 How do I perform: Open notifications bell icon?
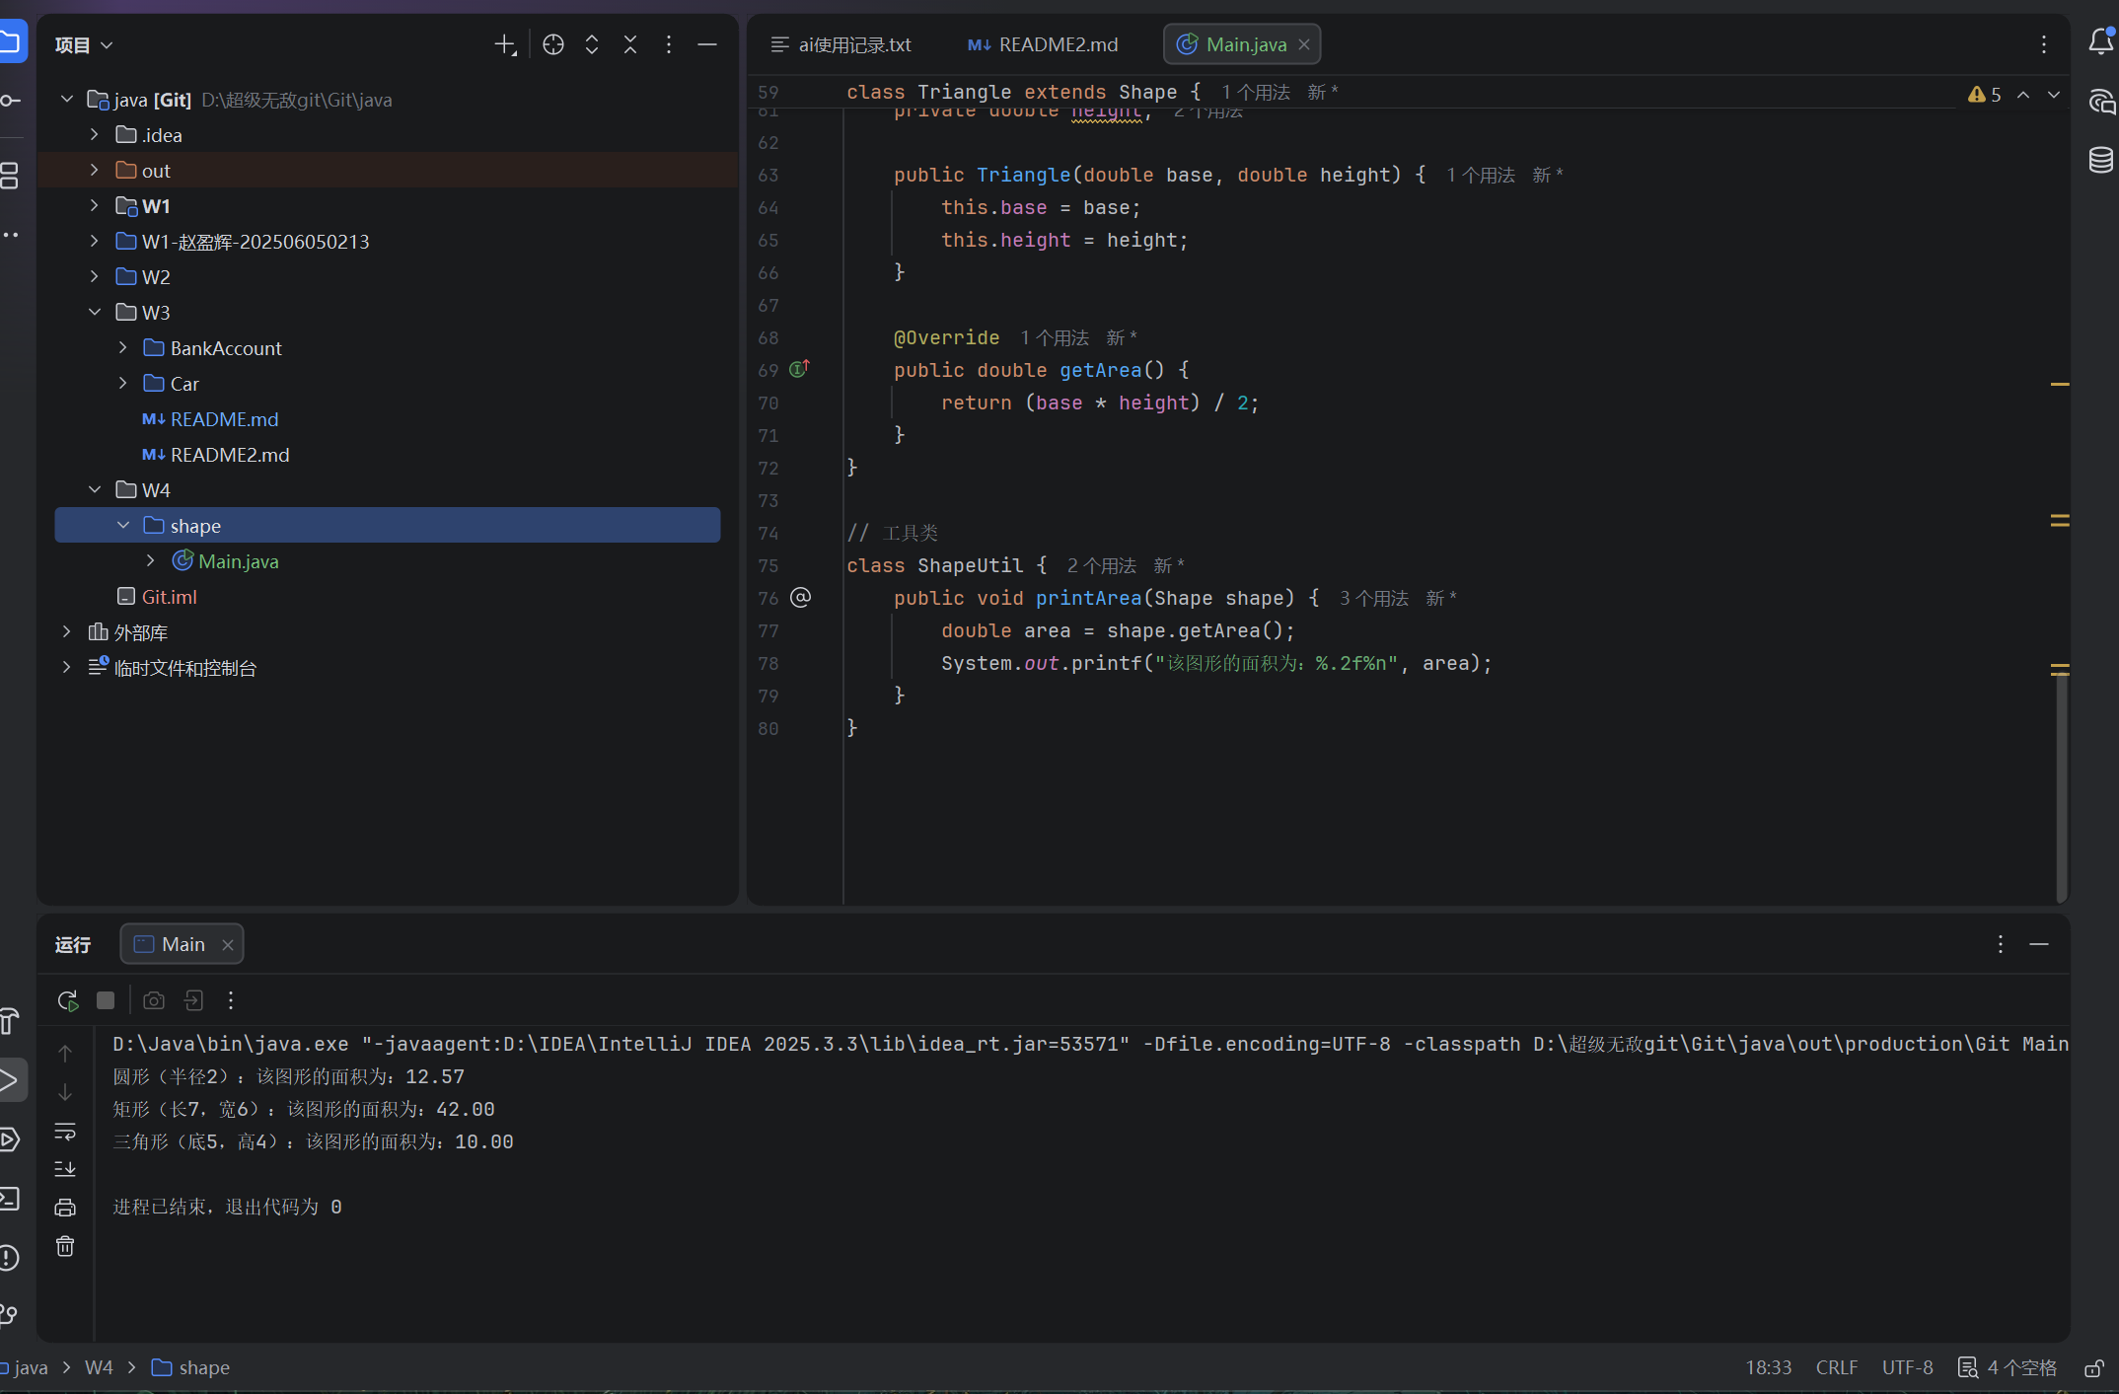[x=2100, y=41]
